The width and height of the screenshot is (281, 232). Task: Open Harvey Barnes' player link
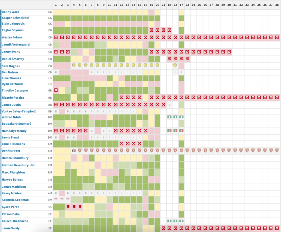(x=12, y=179)
